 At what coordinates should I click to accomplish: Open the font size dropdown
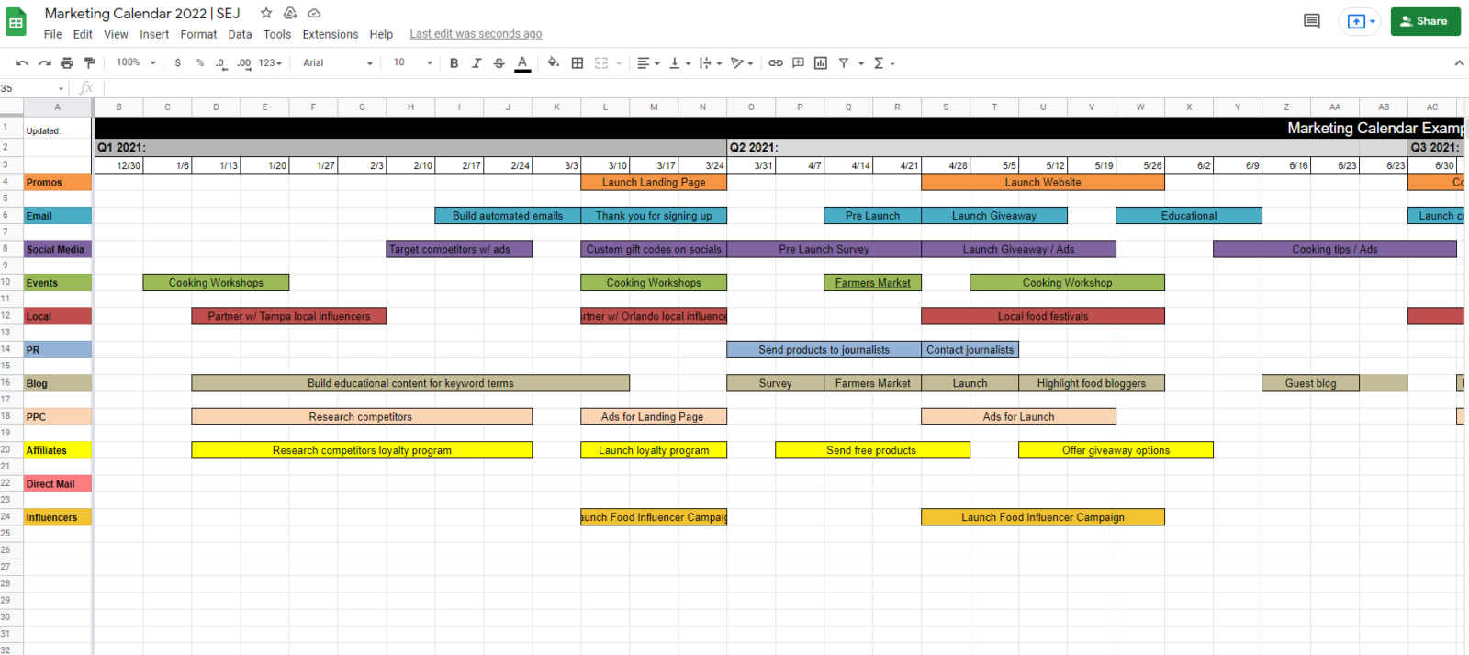tap(412, 63)
